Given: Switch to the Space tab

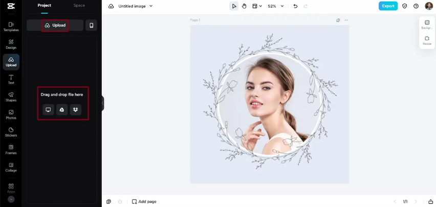Looking at the screenshot, I should pos(79,5).
